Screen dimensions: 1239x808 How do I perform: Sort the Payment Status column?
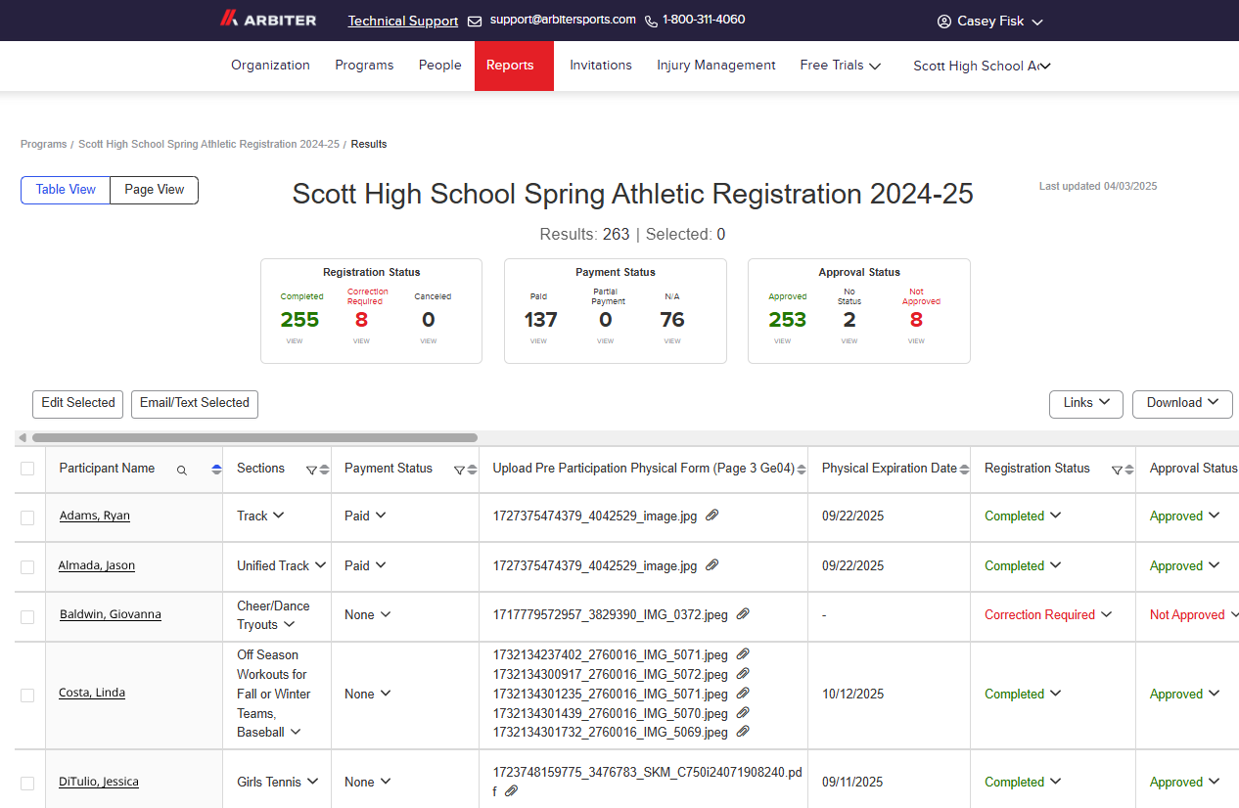click(x=471, y=469)
